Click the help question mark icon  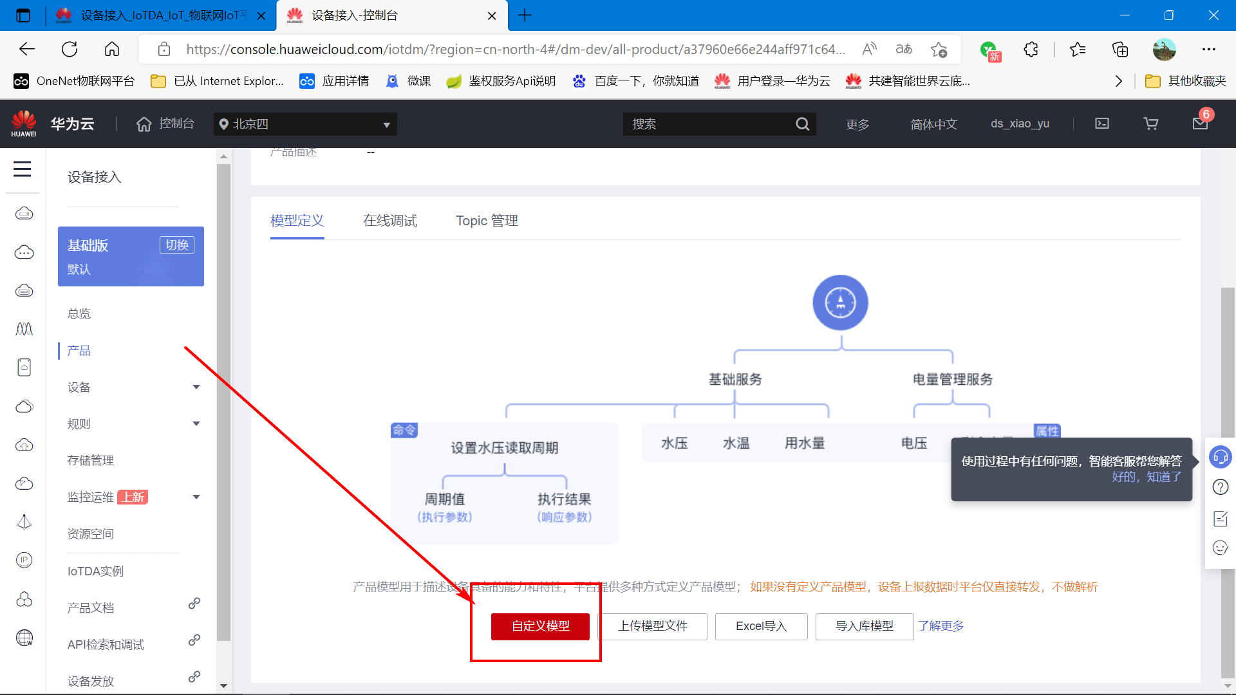[x=1221, y=487]
